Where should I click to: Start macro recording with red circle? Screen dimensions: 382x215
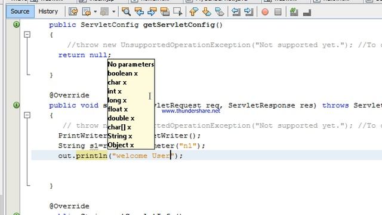[x=265, y=12]
